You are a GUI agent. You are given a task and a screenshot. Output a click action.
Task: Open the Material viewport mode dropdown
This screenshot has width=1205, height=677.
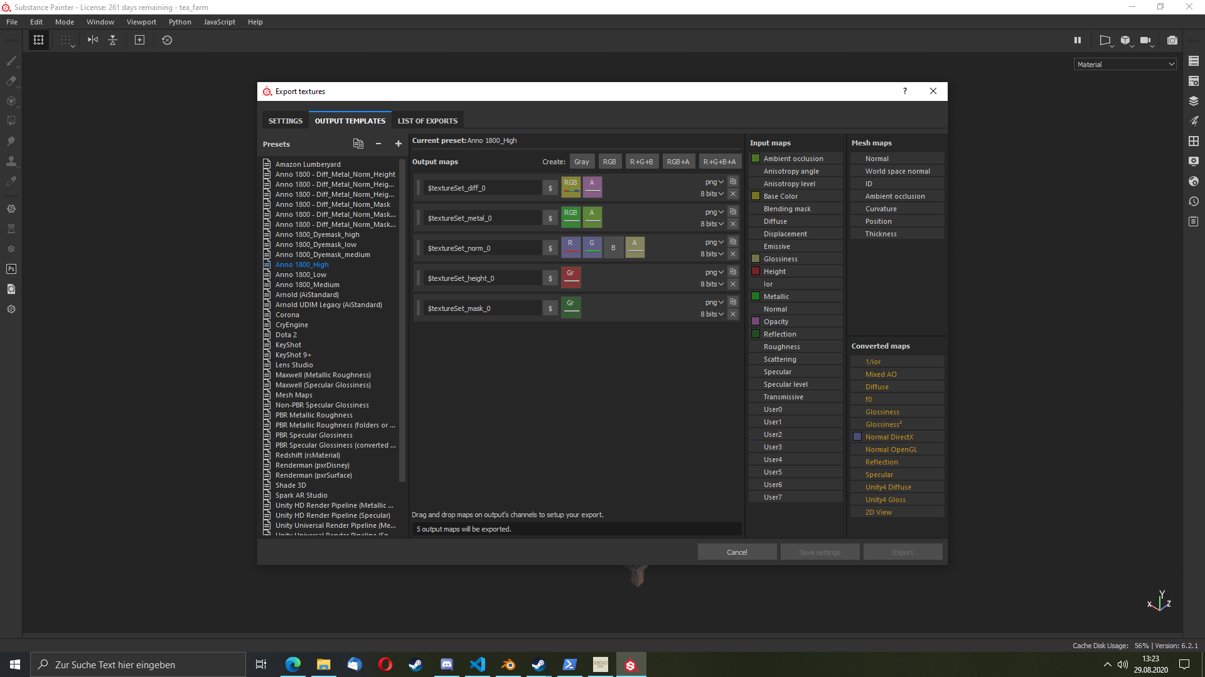1125,65
